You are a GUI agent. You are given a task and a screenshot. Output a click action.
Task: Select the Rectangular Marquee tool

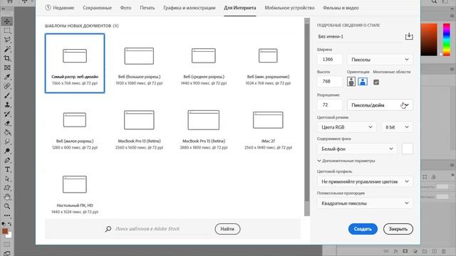pos(7,31)
